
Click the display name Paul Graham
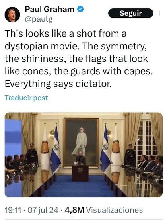50,9
